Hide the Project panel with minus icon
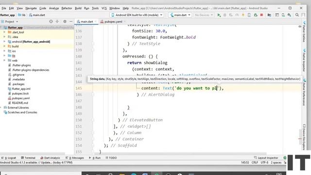Image resolution: width=311 pixels, height=175 pixels. pos(71,21)
